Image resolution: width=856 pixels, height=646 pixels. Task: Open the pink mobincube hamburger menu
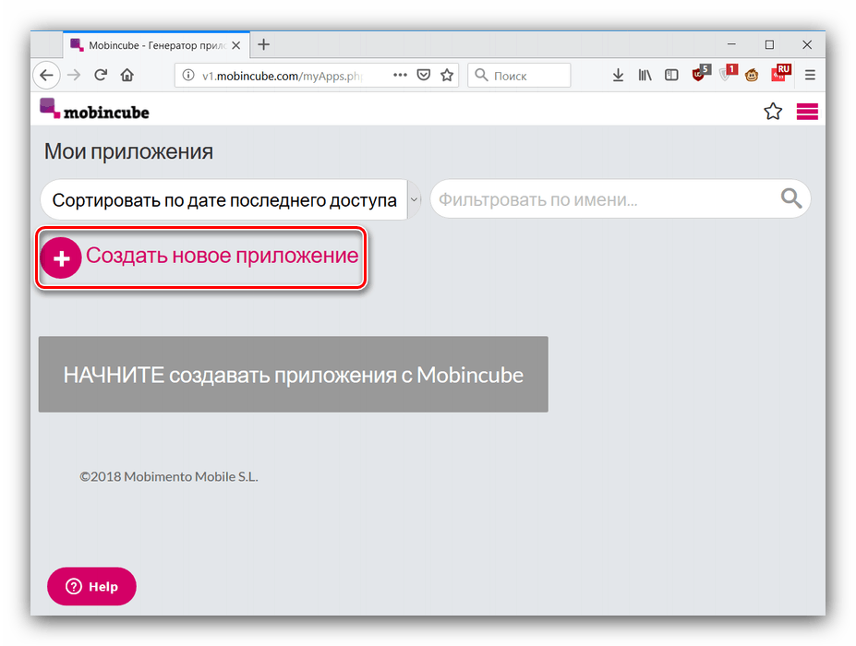click(x=807, y=112)
